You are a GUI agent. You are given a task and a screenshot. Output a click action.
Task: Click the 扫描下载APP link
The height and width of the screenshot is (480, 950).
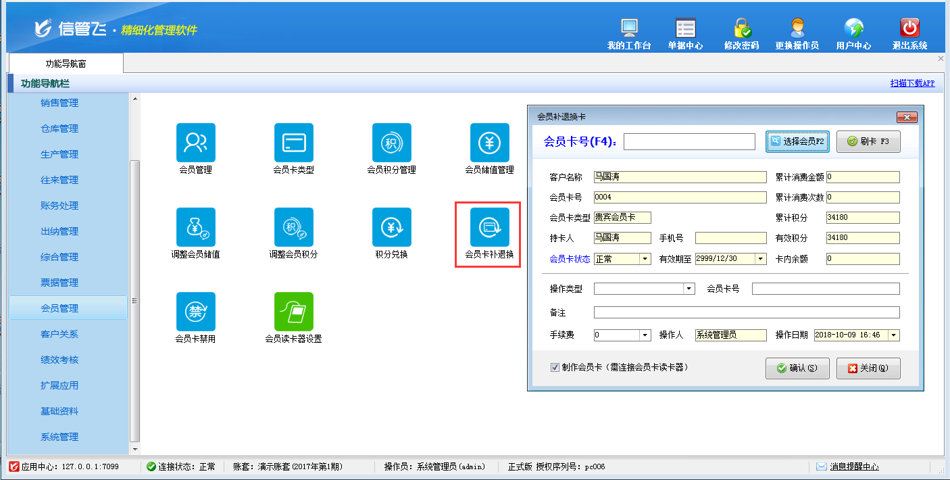point(912,83)
